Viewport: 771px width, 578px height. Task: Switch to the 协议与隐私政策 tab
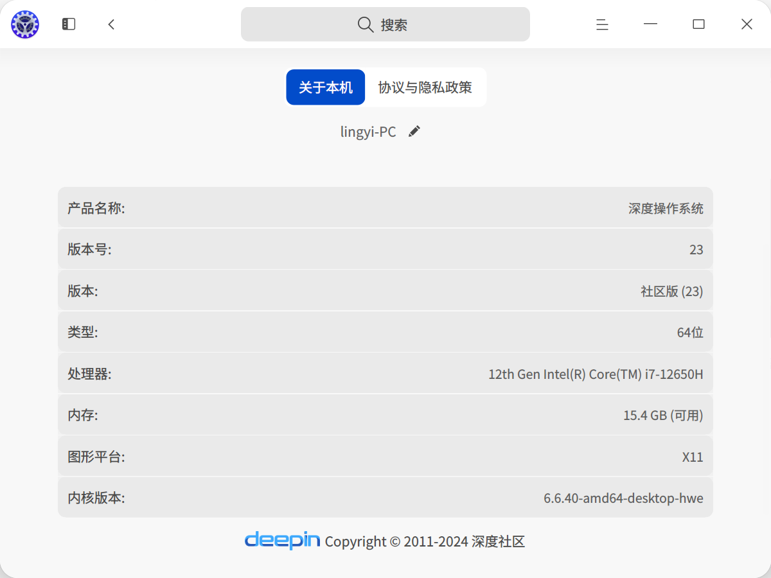[x=425, y=87]
